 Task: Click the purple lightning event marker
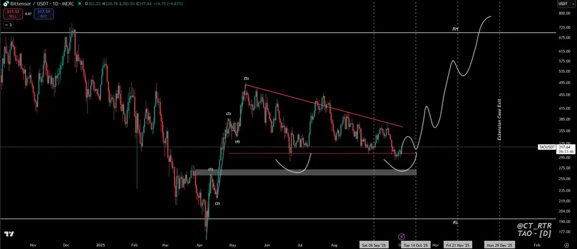(x=401, y=237)
